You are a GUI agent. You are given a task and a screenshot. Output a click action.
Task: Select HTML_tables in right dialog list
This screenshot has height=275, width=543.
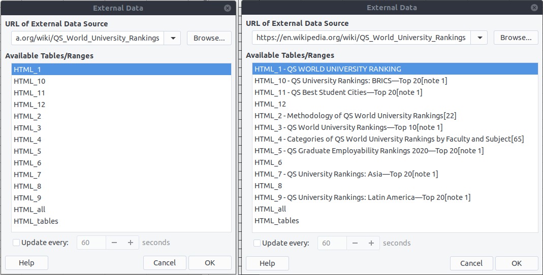[395, 221]
